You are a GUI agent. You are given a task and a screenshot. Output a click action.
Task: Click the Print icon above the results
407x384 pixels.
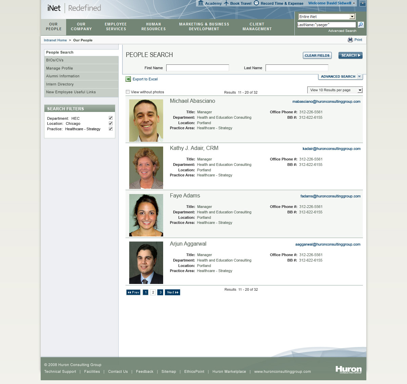click(x=350, y=40)
